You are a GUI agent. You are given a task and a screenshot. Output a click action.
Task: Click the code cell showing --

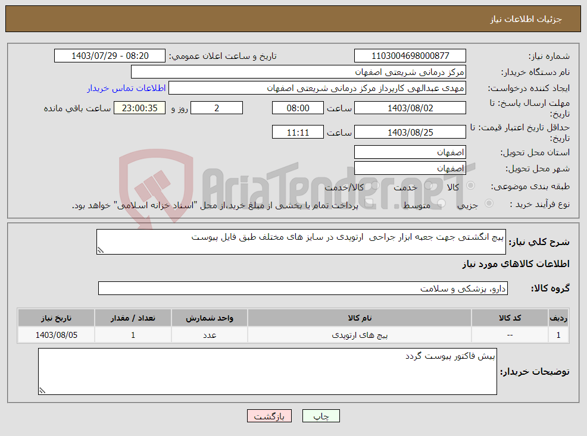510,335
